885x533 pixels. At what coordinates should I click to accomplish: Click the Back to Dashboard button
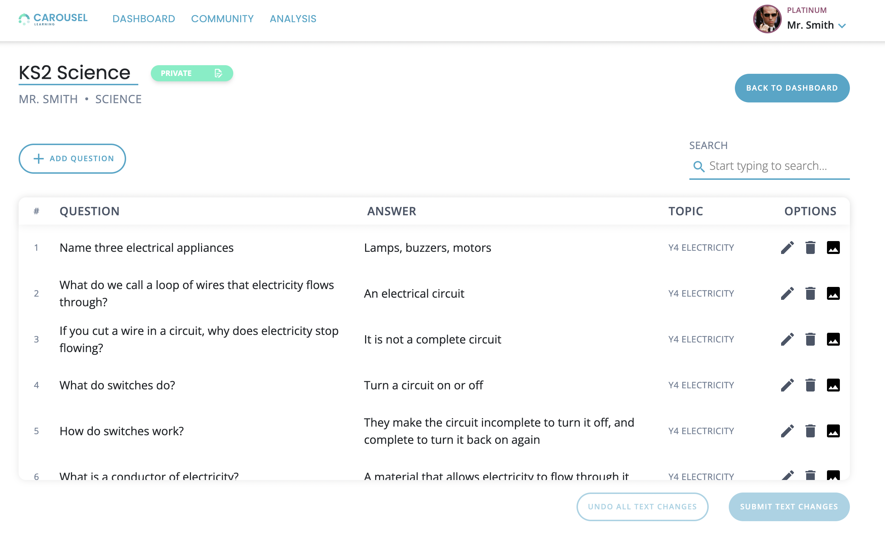click(x=791, y=88)
